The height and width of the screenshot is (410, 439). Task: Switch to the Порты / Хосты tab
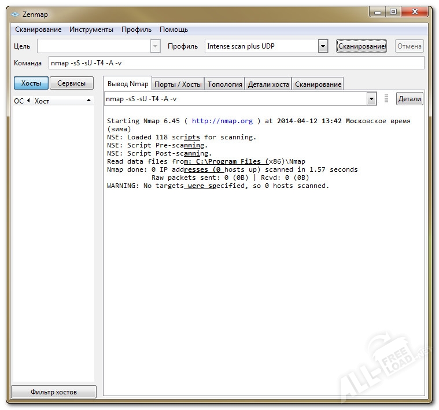pos(178,84)
